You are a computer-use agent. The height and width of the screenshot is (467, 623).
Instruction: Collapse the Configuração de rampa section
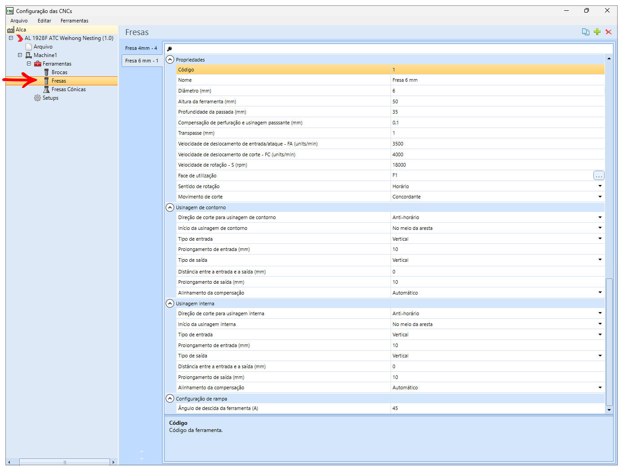pos(170,398)
